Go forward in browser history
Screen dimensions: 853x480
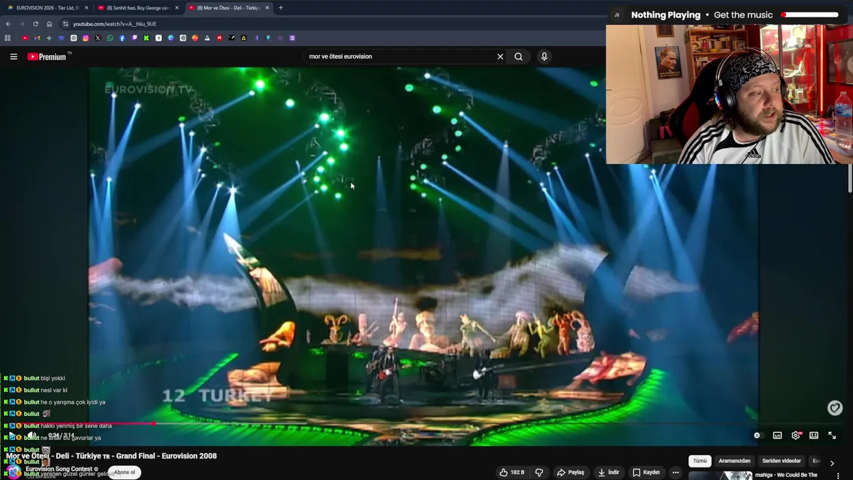[x=21, y=24]
